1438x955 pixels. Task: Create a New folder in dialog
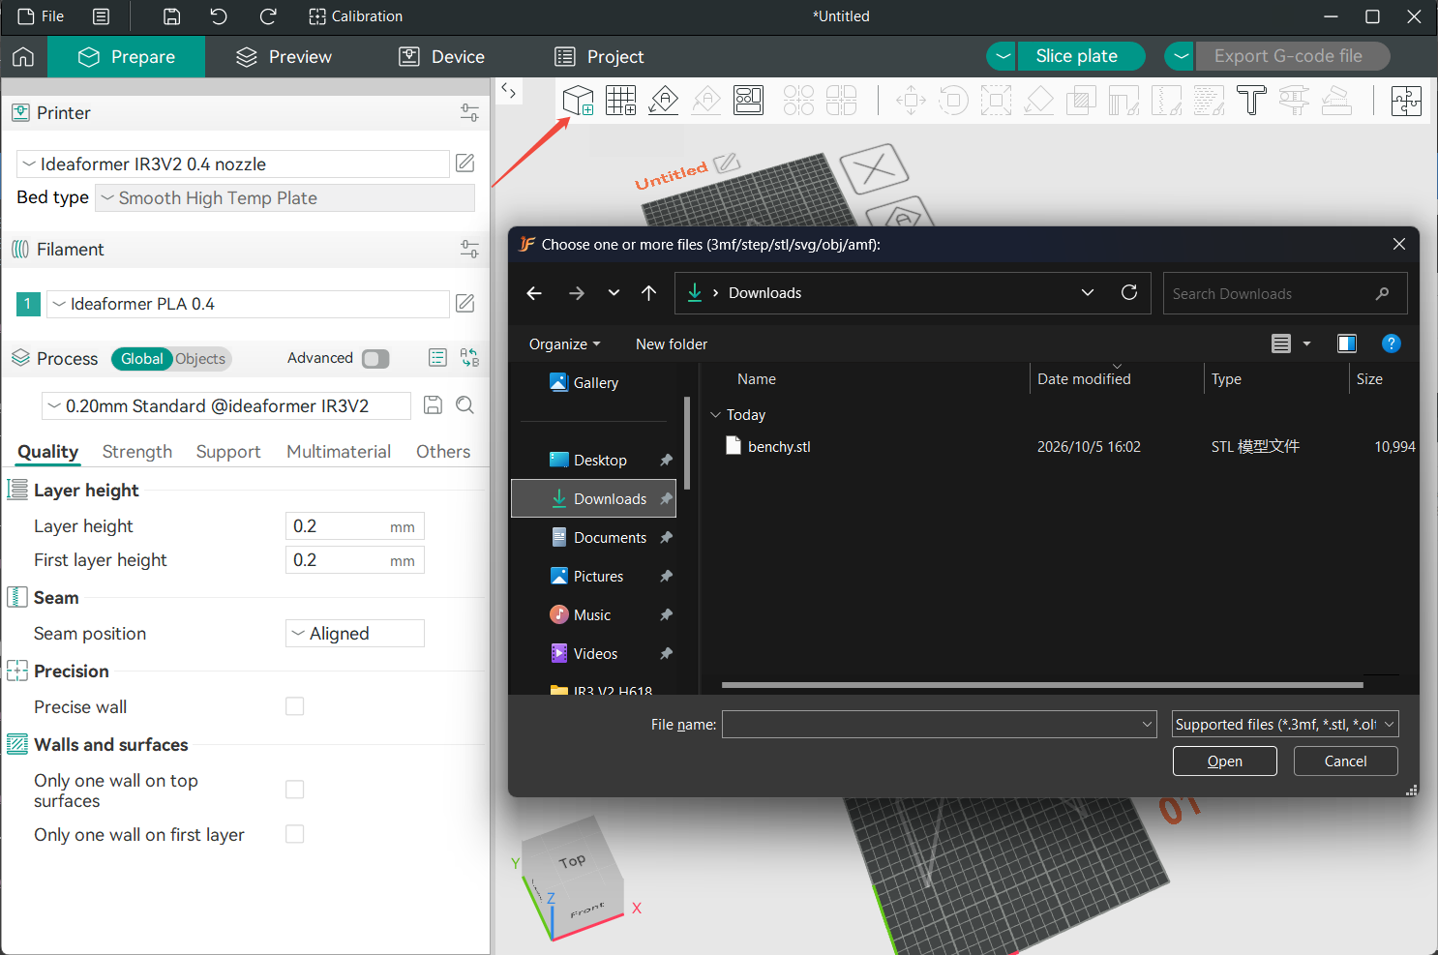(672, 344)
